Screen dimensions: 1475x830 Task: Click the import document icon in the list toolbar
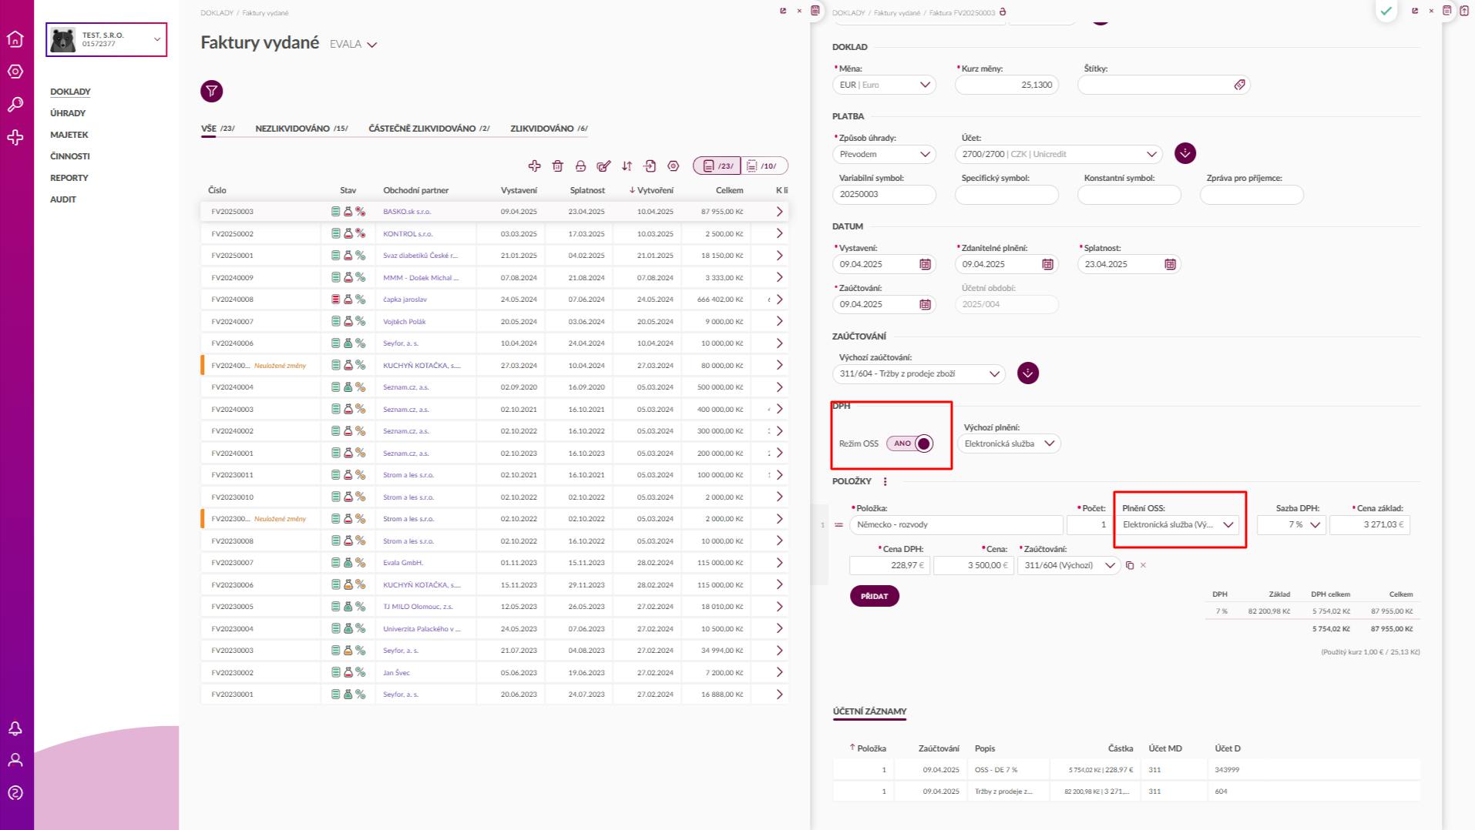[x=650, y=166]
